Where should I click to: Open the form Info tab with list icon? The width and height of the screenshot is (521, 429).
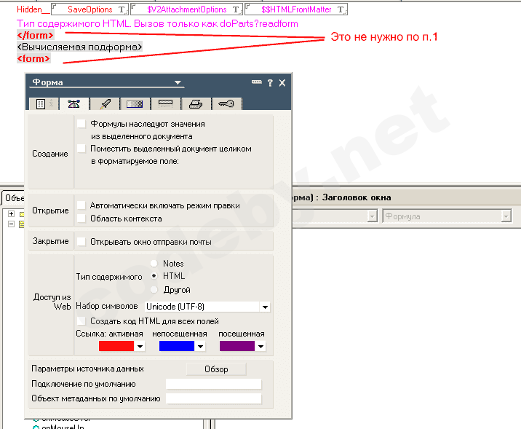44,104
